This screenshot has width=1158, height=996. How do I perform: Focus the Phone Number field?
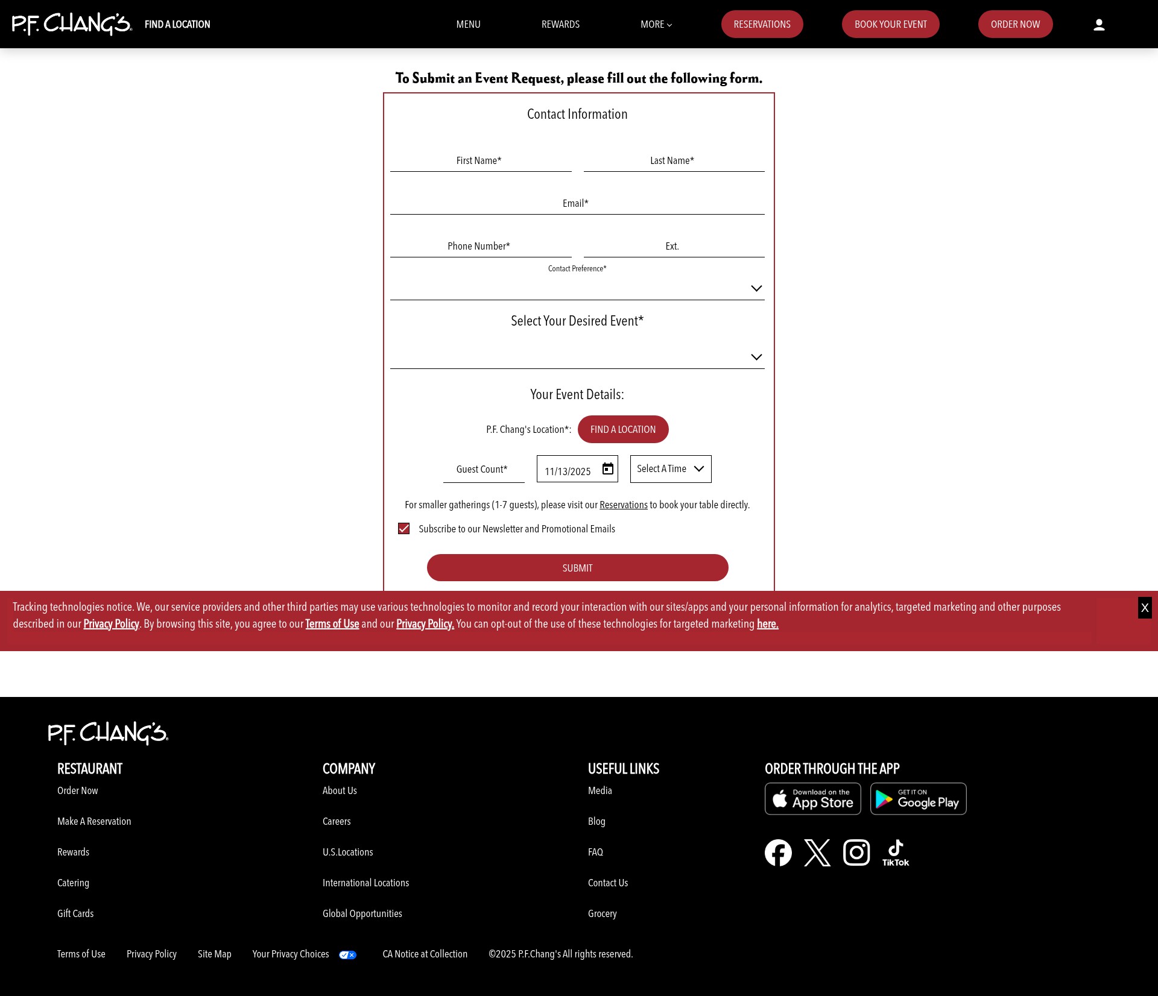(481, 246)
